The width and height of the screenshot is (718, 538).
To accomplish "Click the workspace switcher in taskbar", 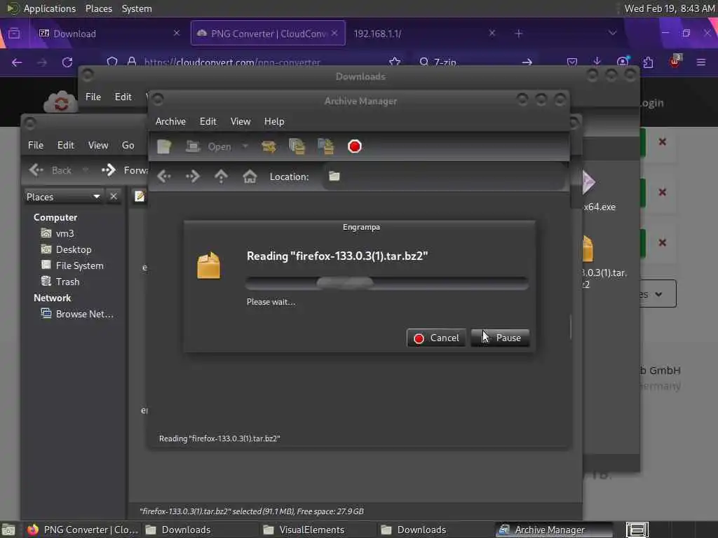I will click(637, 530).
